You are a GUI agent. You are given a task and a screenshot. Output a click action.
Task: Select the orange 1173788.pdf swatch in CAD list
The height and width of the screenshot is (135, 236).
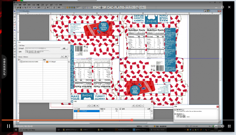point(47,62)
